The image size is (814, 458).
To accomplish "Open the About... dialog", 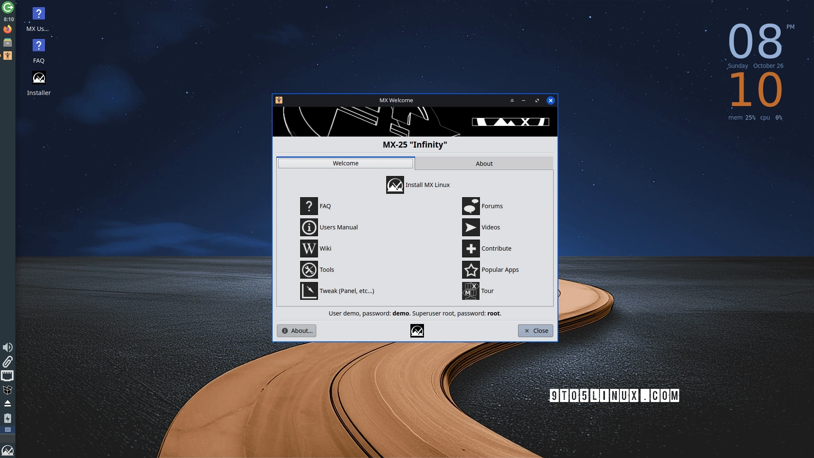I will point(296,330).
